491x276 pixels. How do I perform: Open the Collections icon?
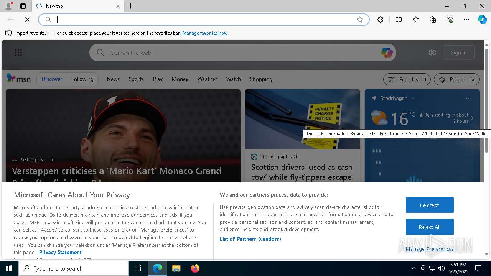tap(433, 20)
